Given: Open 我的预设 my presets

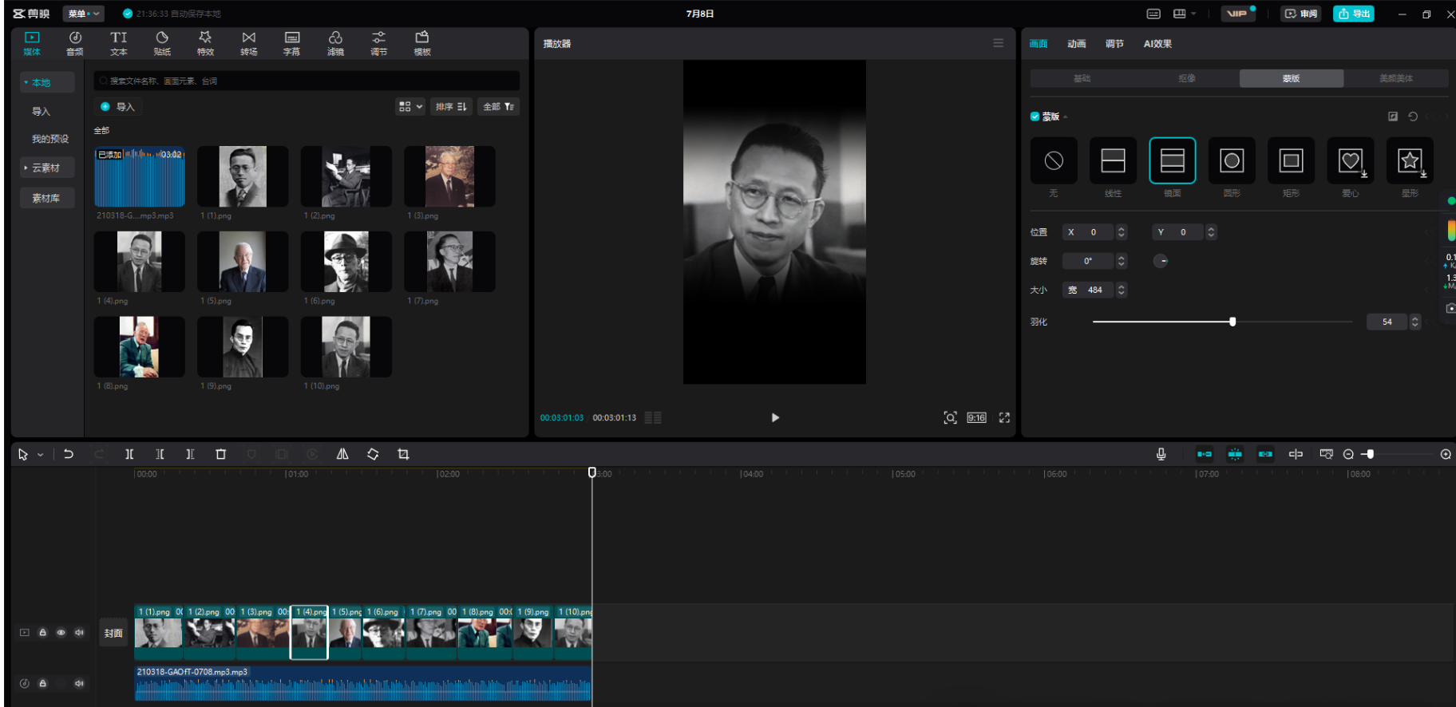Looking at the screenshot, I should point(49,139).
